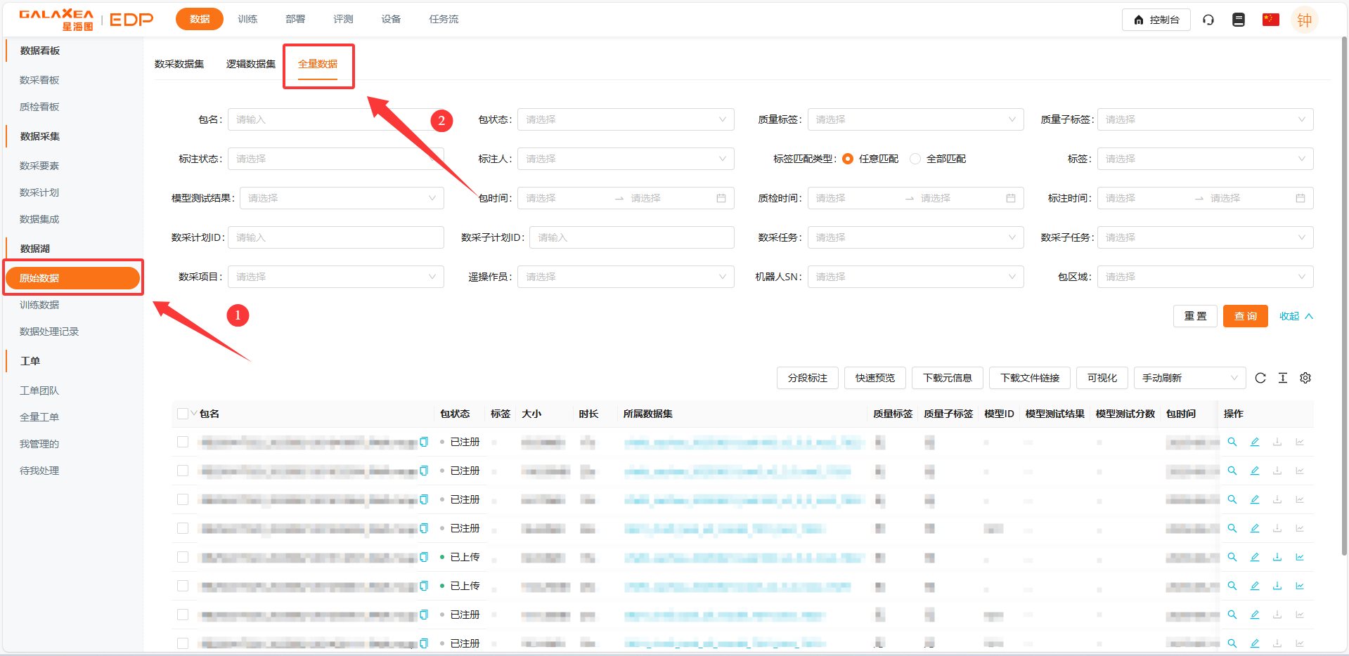Click download icon in the first 已上传 row
The image size is (1349, 656).
tap(1277, 557)
